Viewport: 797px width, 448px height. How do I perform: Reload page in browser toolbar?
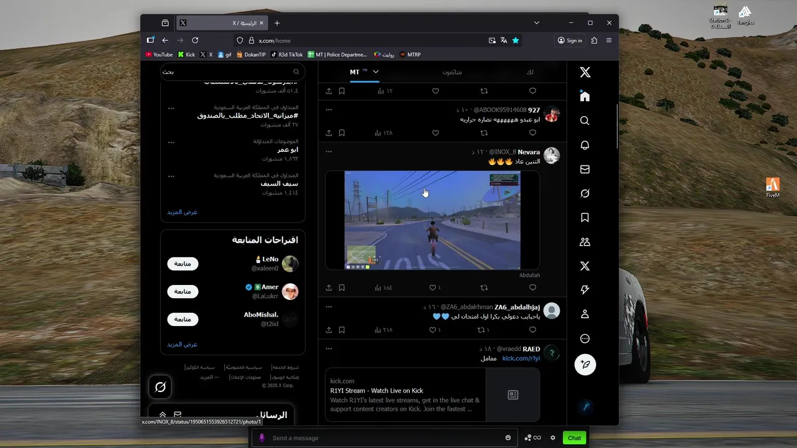click(x=195, y=40)
